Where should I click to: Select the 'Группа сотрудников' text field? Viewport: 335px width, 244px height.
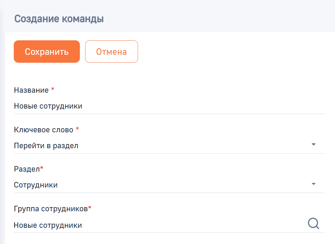pyautogui.click(x=138, y=225)
